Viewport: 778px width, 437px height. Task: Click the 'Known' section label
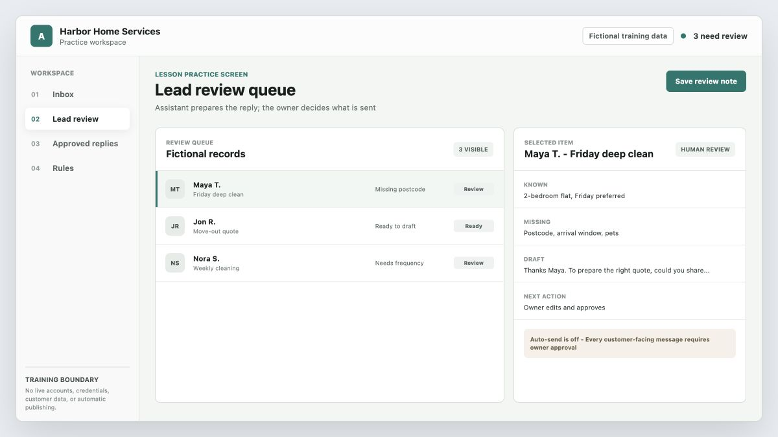click(x=536, y=185)
